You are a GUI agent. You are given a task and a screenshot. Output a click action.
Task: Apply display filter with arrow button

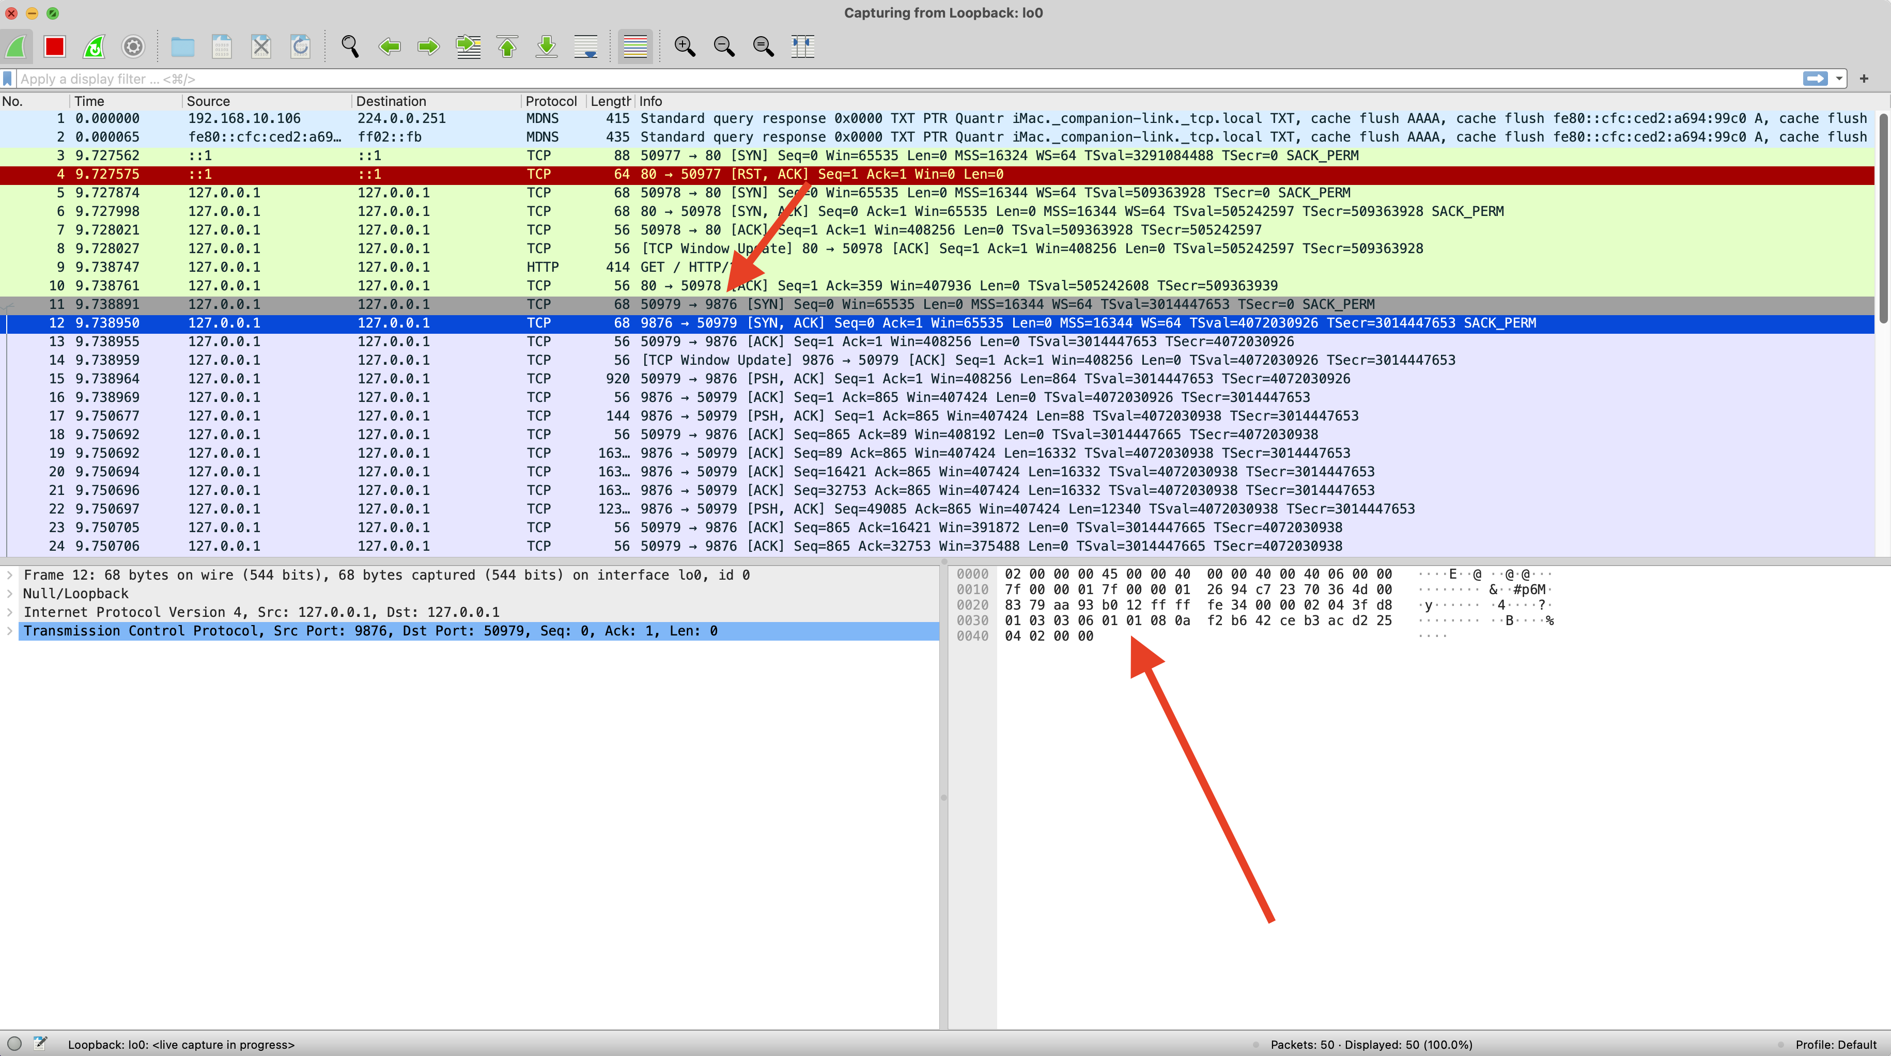[x=1815, y=79]
